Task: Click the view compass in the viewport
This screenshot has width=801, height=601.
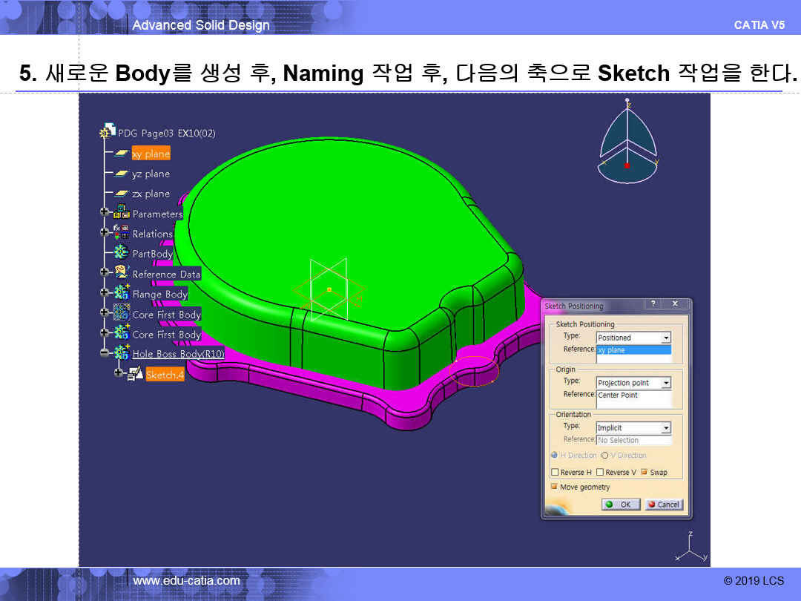Action: click(627, 145)
